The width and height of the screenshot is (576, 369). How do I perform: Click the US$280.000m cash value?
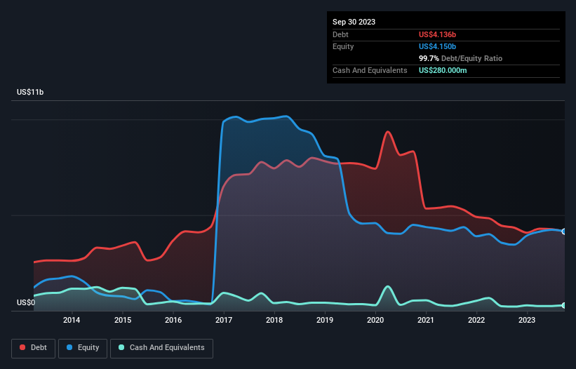click(x=443, y=70)
